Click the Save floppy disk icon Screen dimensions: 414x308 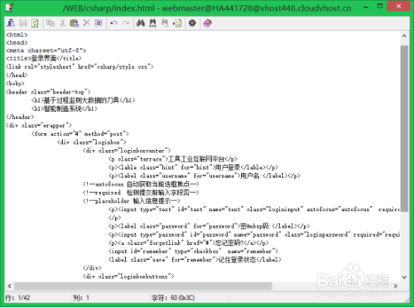coord(23,23)
